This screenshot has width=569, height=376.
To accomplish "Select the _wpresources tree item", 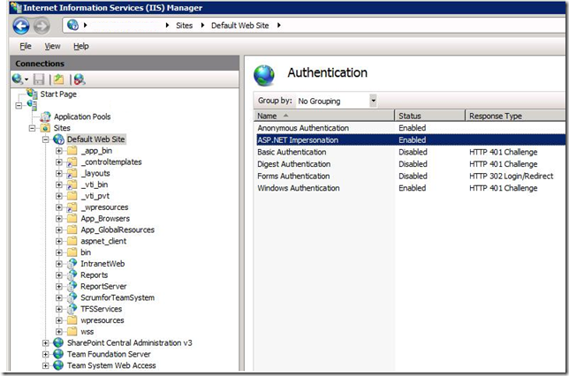I will [104, 207].
